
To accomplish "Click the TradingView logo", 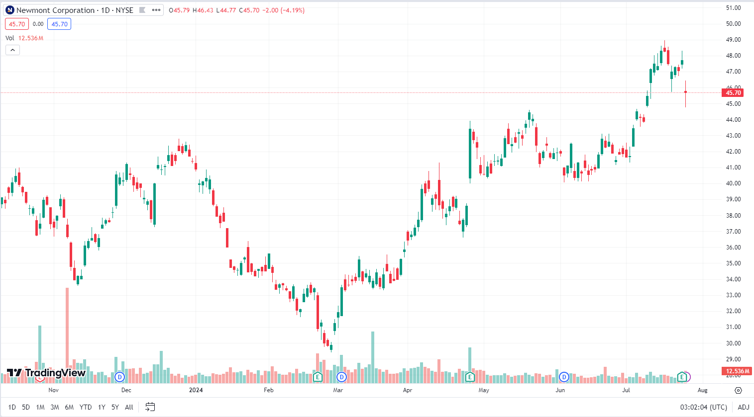I will tap(46, 373).
